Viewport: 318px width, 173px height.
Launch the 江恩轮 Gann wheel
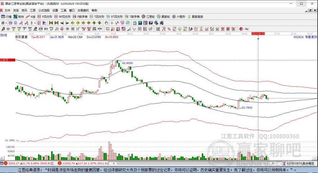(x=148, y=17)
